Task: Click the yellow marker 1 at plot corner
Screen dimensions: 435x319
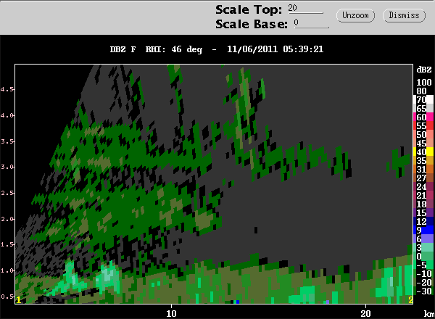Action: (x=19, y=300)
